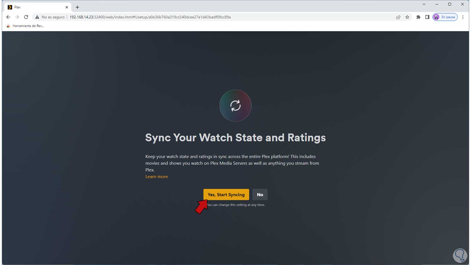The height and width of the screenshot is (265, 471).
Task: Click the share page icon
Action: coord(398,17)
